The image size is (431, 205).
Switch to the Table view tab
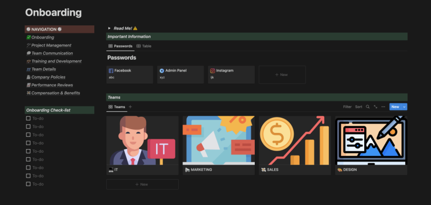pos(144,46)
